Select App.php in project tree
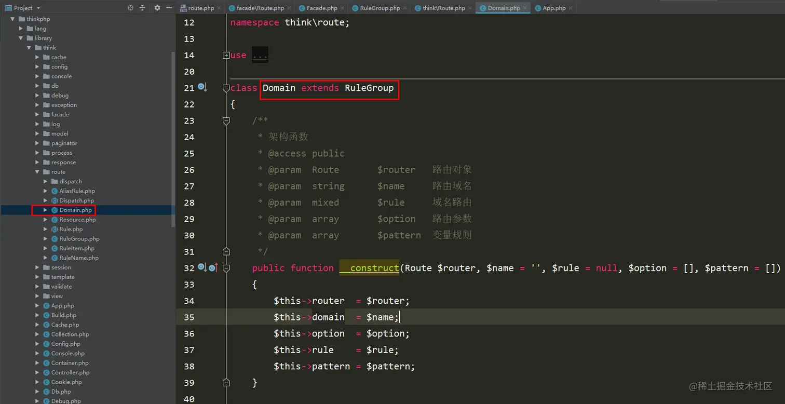 click(62, 306)
